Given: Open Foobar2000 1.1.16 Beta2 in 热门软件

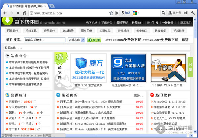Looking at the screenshot, I should coord(169,102).
